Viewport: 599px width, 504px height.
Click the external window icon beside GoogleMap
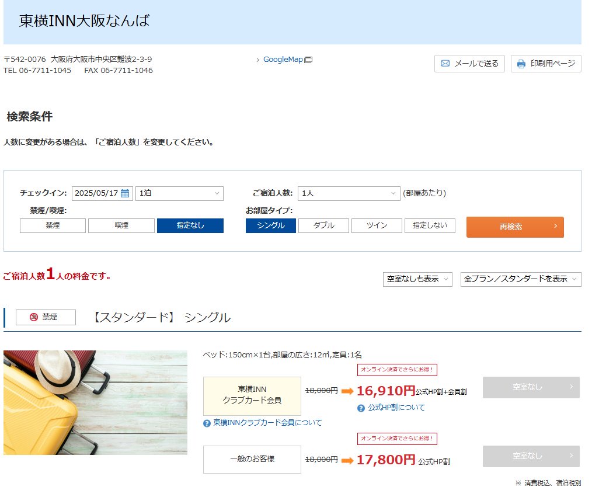point(308,60)
